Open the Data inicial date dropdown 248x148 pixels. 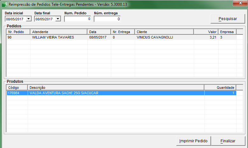click(x=29, y=19)
